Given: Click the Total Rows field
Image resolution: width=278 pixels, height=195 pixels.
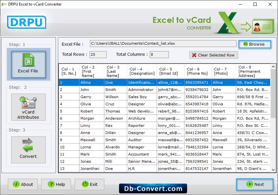Looking at the screenshot, I should pyautogui.click(x=98, y=54).
